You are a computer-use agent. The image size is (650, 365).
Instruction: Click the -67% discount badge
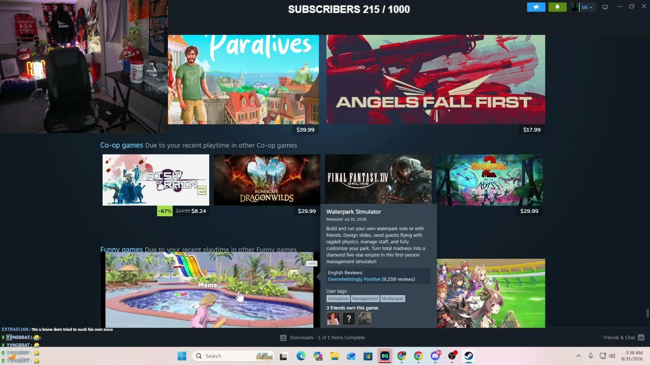(x=165, y=211)
